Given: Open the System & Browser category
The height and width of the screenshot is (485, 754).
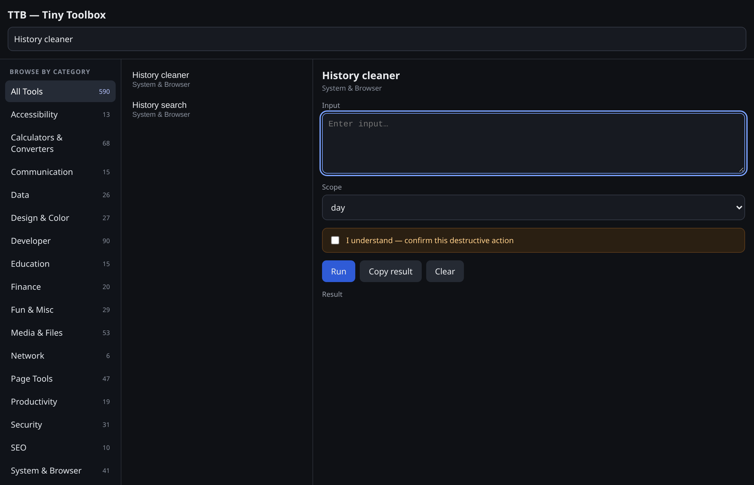Looking at the screenshot, I should tap(60, 470).
